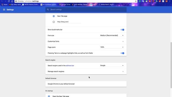Click the Default browser section heading

[51, 78]
